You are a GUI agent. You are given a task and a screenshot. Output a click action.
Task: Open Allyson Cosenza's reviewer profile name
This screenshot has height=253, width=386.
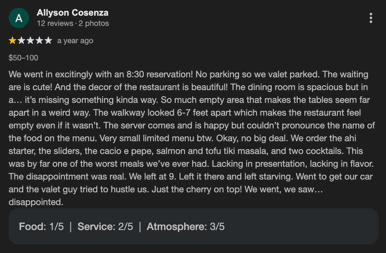pos(73,13)
